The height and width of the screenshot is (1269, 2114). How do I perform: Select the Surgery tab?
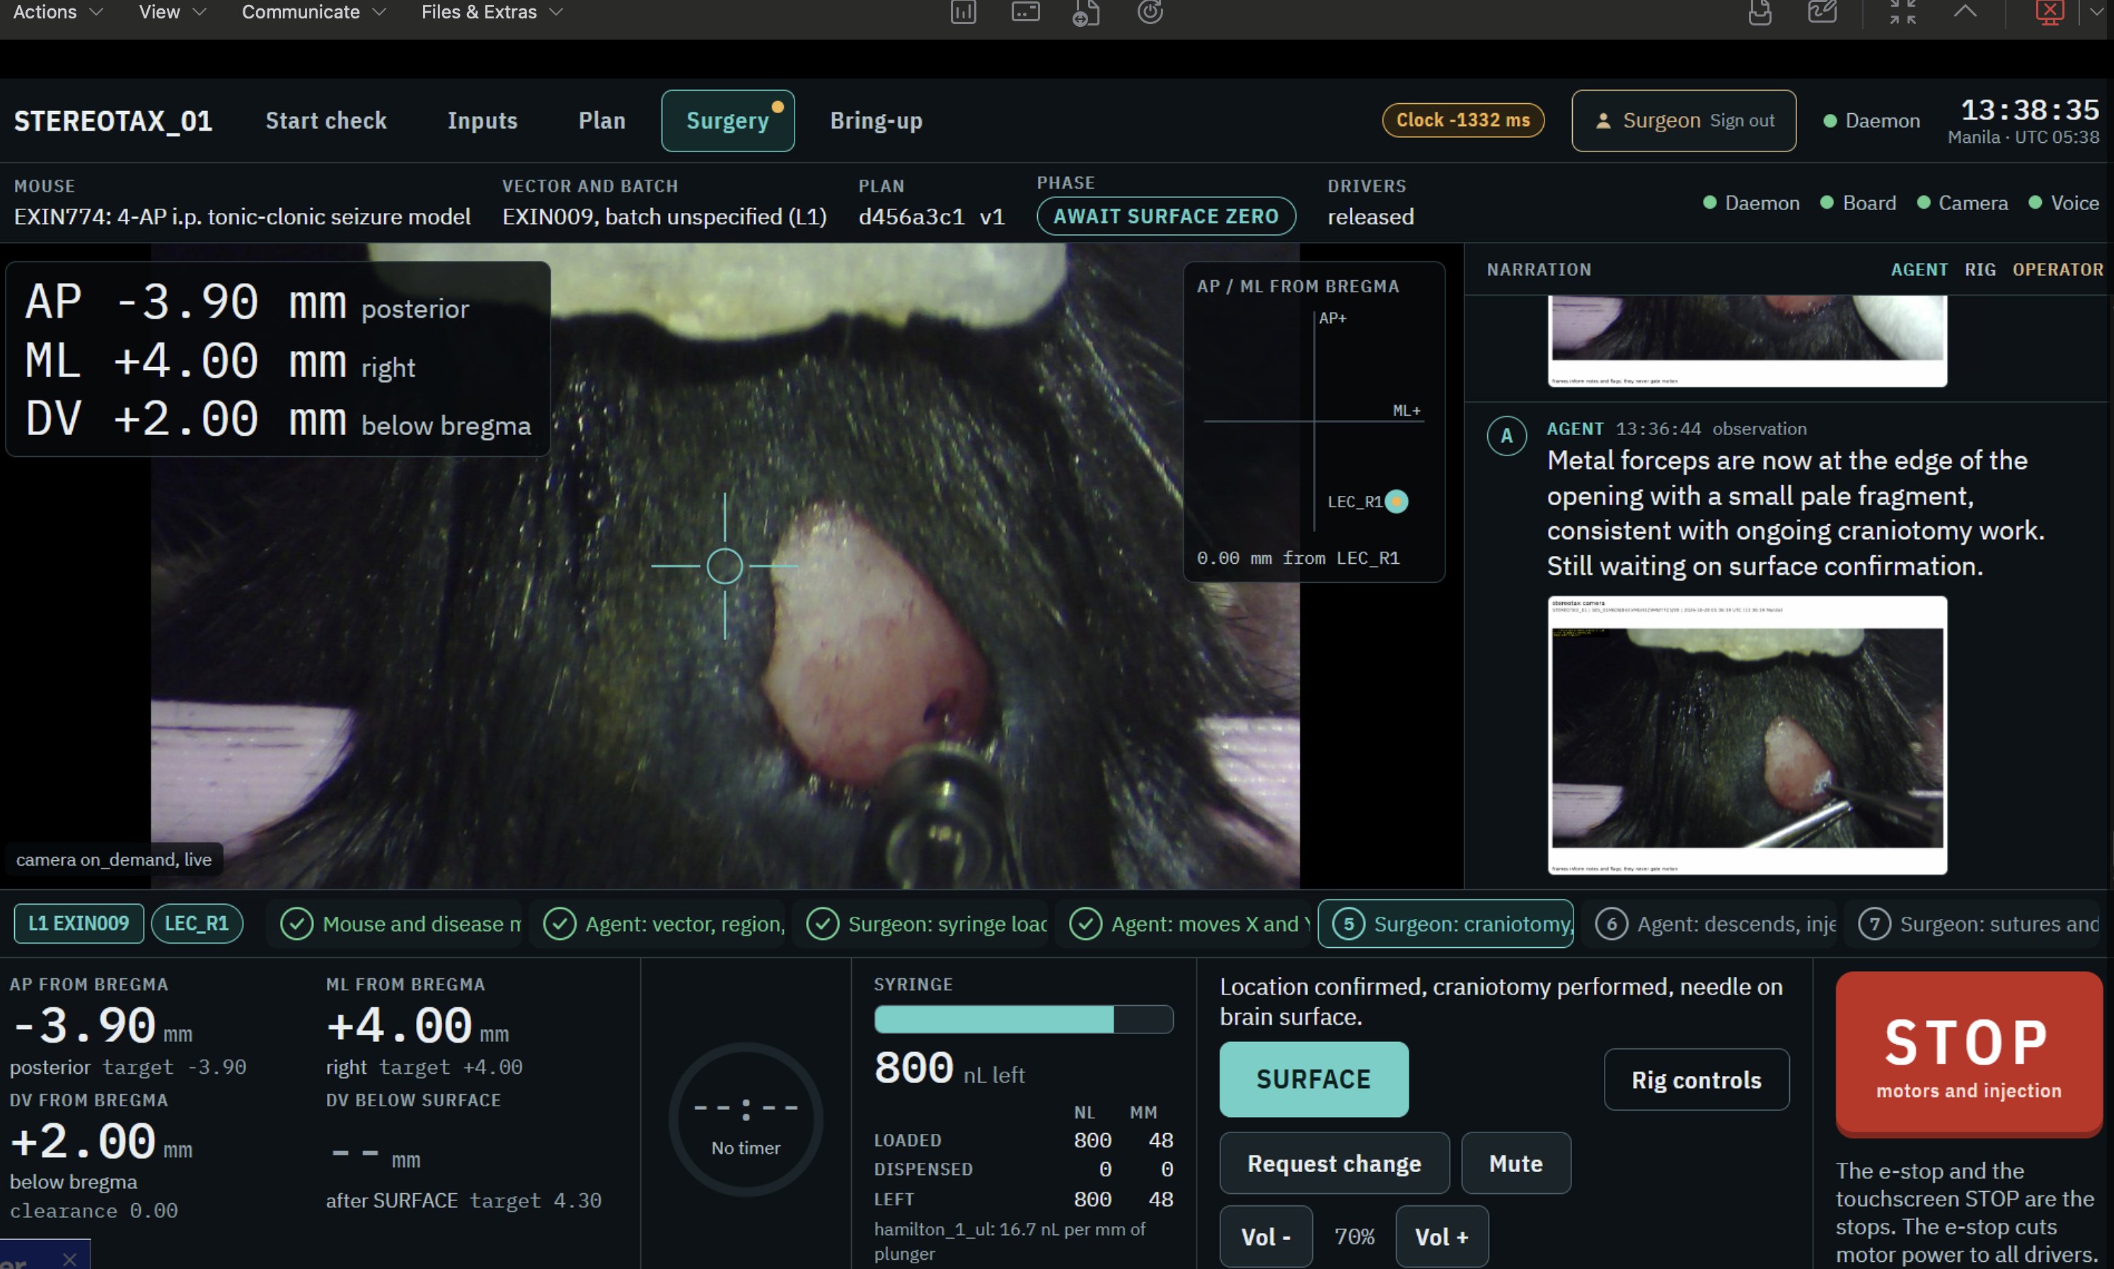click(x=728, y=120)
